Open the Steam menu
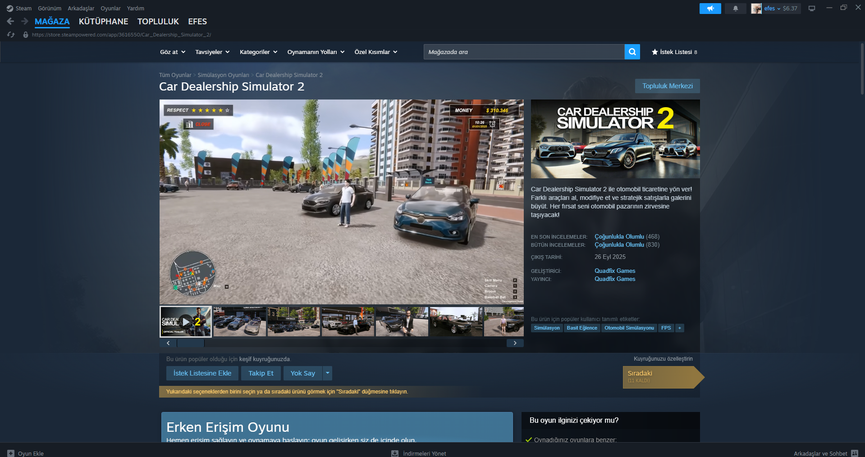The width and height of the screenshot is (865, 457). (23, 9)
